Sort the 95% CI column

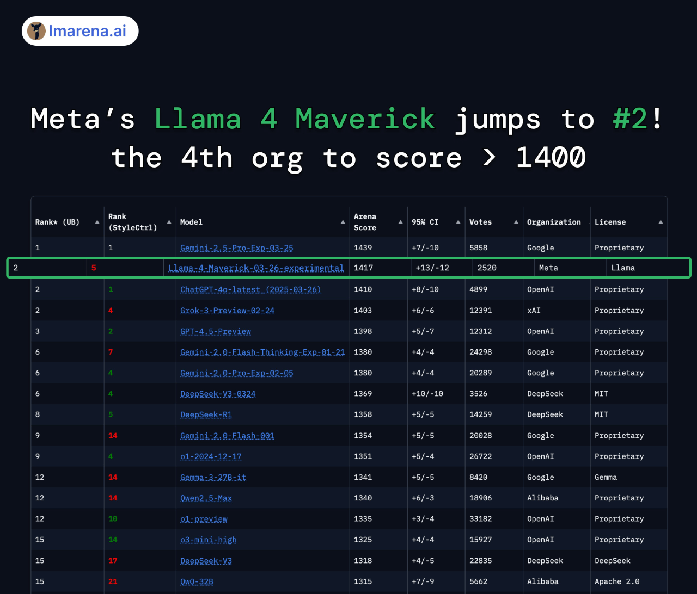pos(458,222)
